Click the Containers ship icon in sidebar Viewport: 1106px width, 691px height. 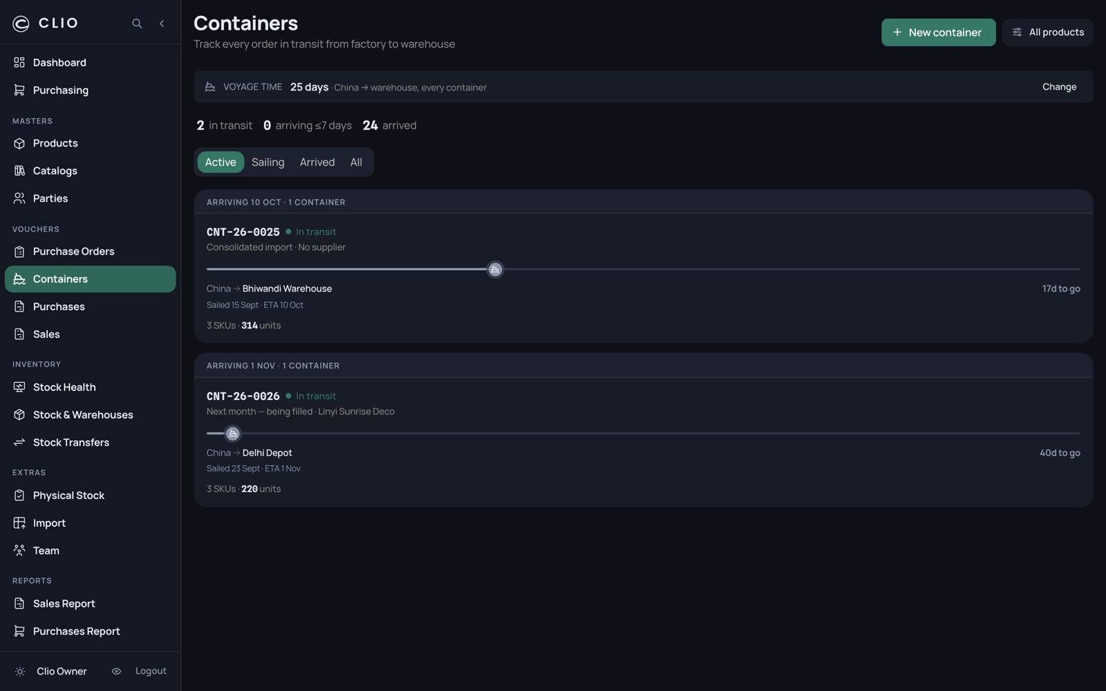tap(19, 279)
